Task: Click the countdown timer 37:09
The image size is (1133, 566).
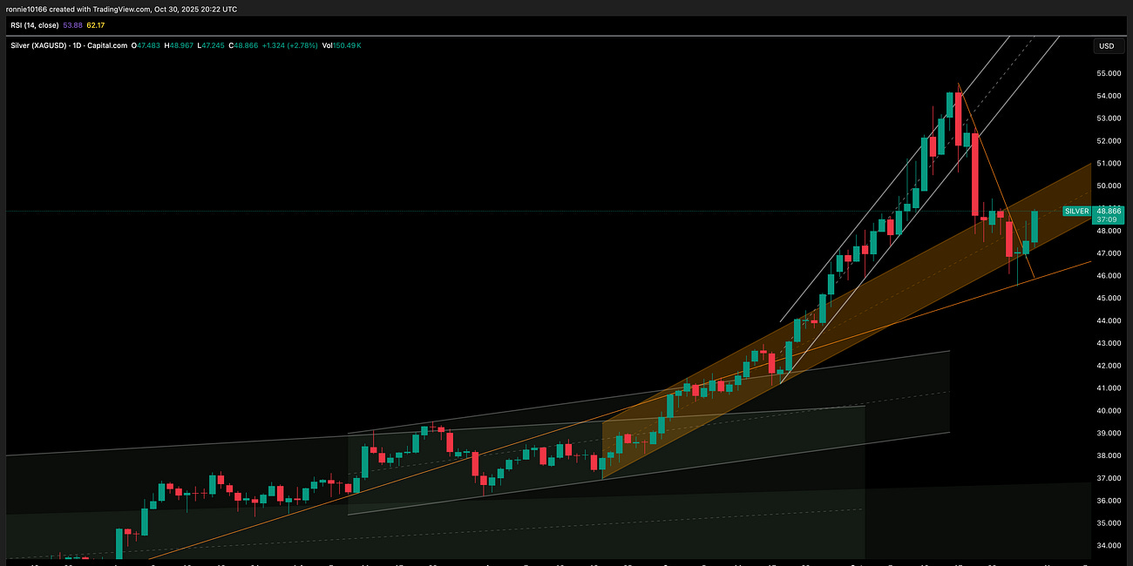Action: (x=1108, y=219)
